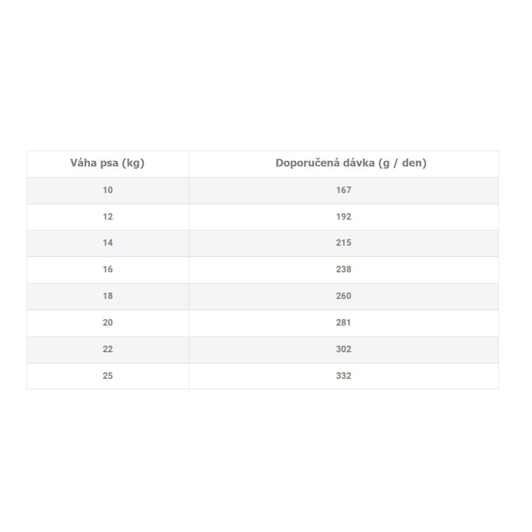Click the dose value 215
This screenshot has height=532, width=532.
344,243
